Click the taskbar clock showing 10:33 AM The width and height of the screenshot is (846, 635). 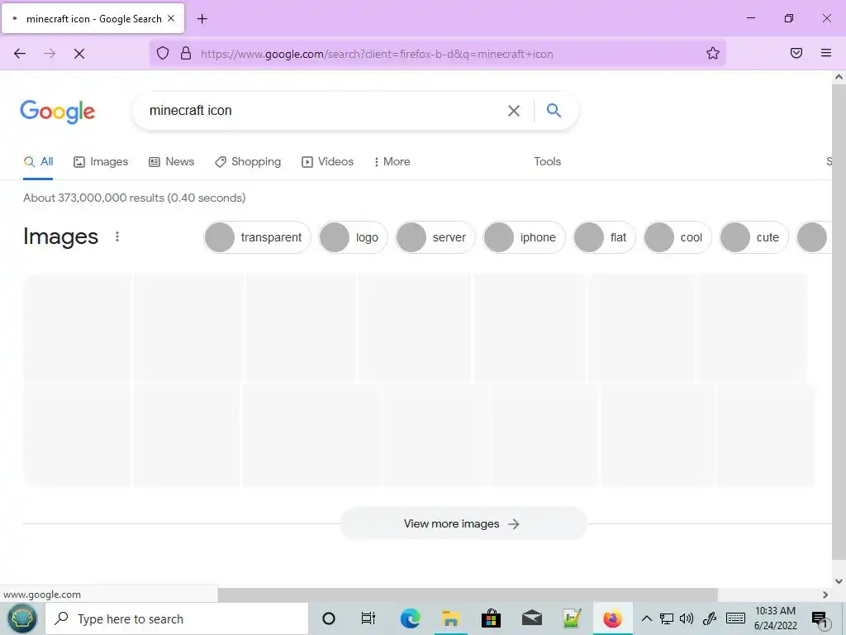775,618
